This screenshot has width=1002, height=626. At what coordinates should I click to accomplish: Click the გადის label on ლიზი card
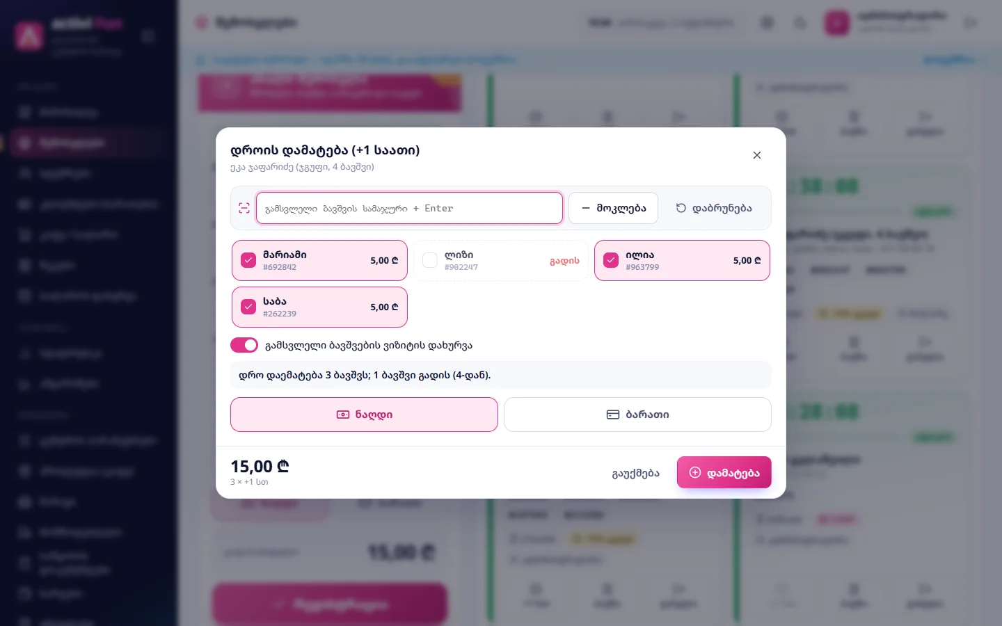(x=564, y=261)
